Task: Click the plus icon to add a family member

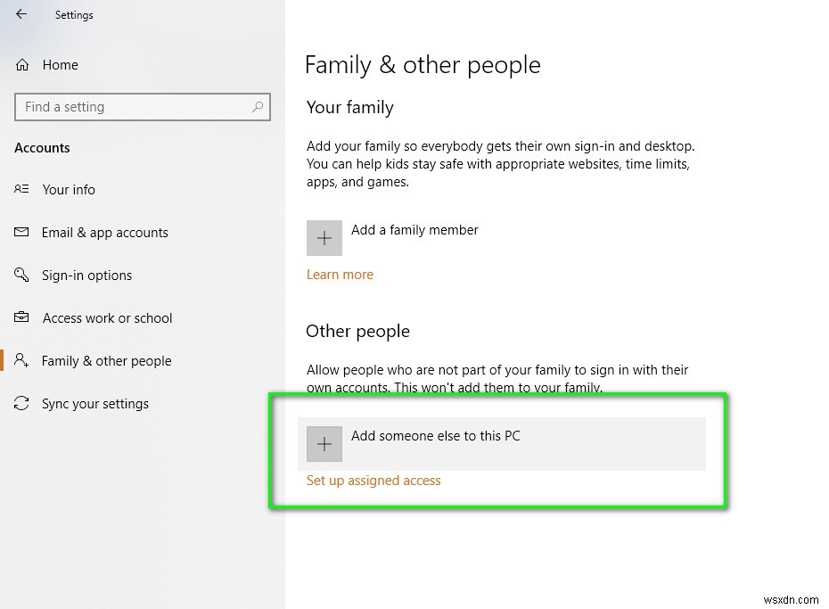Action: point(324,237)
